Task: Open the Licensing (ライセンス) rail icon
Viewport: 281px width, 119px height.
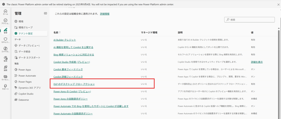Action: pyautogui.click(x=5, y=78)
